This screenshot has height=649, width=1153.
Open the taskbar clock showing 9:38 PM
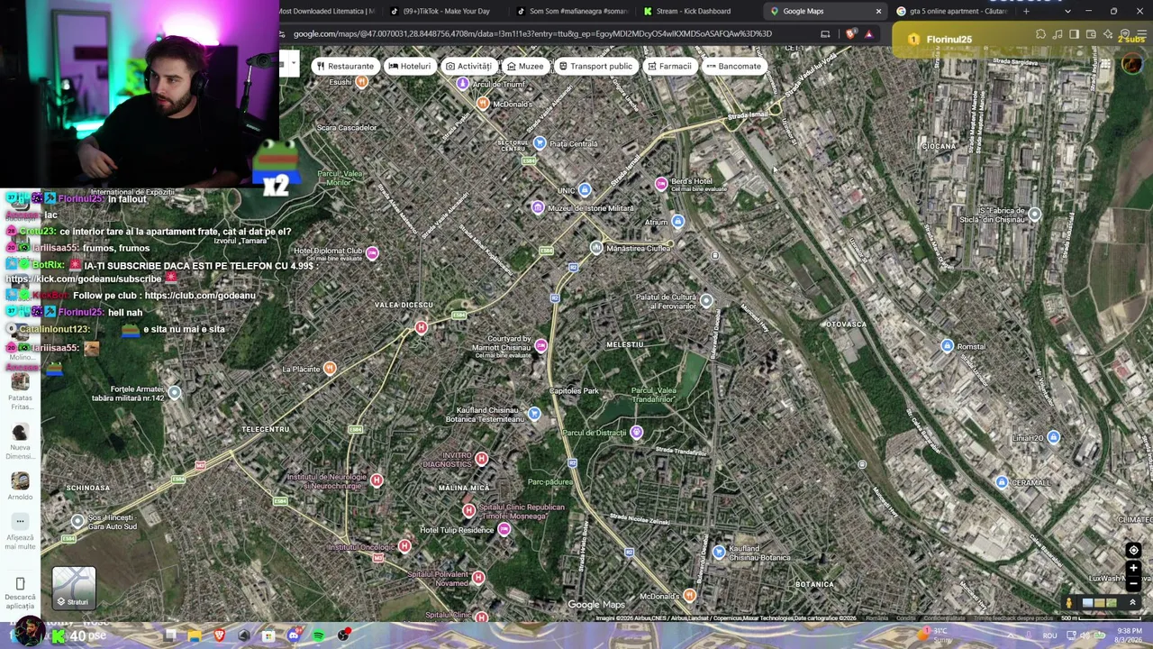[1130, 635]
